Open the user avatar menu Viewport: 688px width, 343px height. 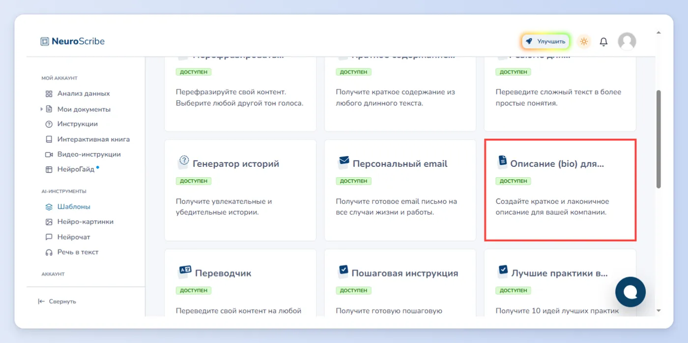627,42
